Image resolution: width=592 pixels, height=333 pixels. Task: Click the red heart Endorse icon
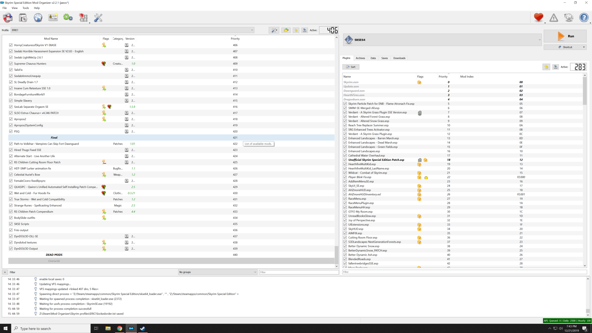tap(539, 18)
